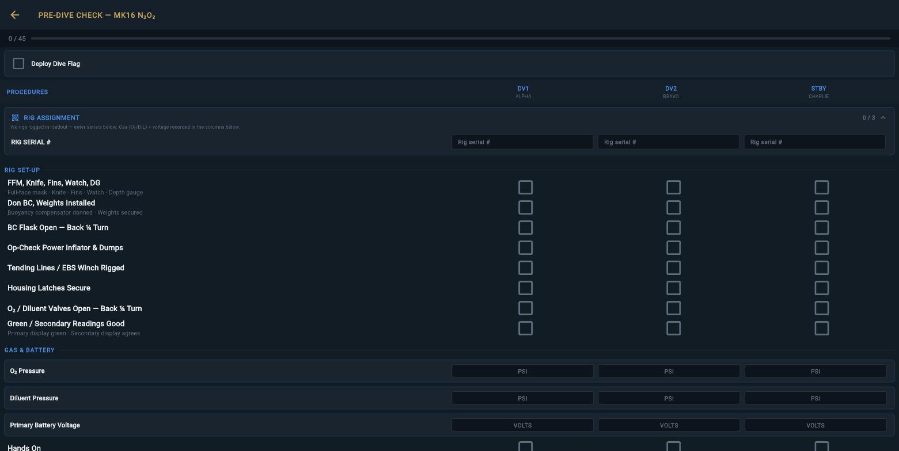
Task: Click the 0 / 3 rig assignment counter
Action: pyautogui.click(x=868, y=118)
